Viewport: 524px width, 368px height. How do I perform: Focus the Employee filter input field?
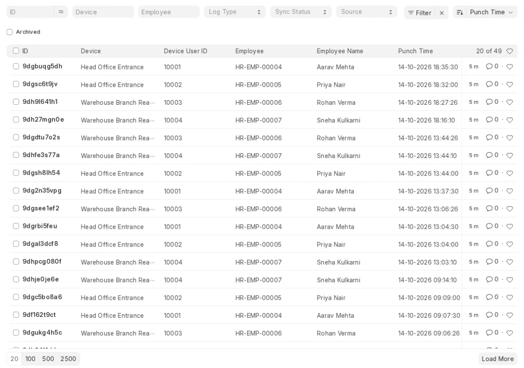(169, 12)
